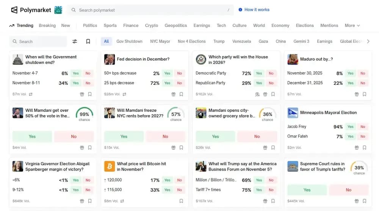Image resolution: width=379 pixels, height=211 pixels.
Task: Select the All filter chip
Action: point(106,42)
